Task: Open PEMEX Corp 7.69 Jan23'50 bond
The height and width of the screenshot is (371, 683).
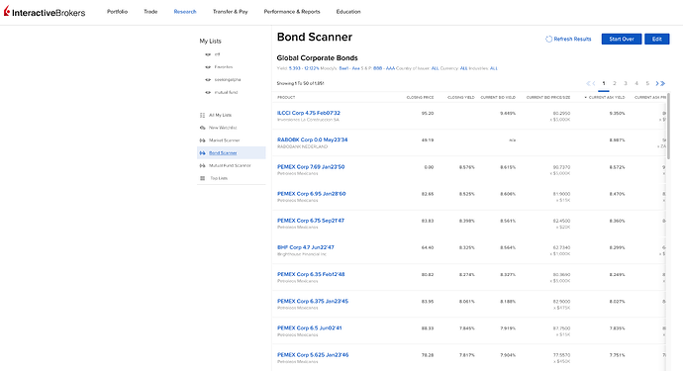Action: coord(311,167)
